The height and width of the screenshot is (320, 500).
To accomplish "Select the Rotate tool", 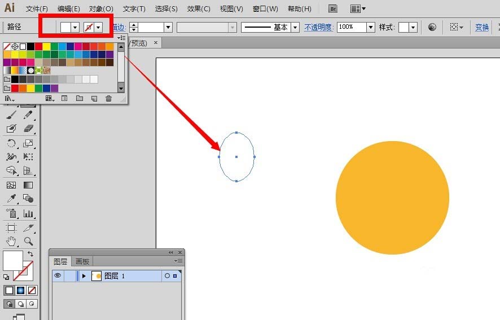I will click(11, 143).
